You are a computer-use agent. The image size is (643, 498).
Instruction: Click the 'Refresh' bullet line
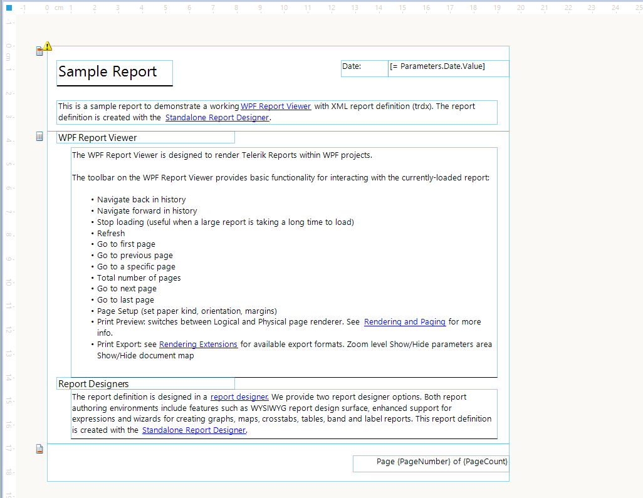click(x=111, y=233)
